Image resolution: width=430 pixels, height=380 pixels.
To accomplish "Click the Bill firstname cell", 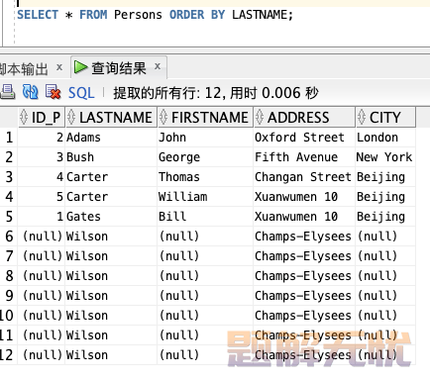I will [205, 217].
